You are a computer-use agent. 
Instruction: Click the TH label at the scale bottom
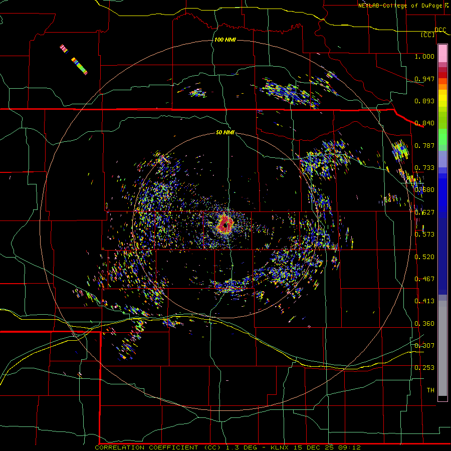pos(430,390)
